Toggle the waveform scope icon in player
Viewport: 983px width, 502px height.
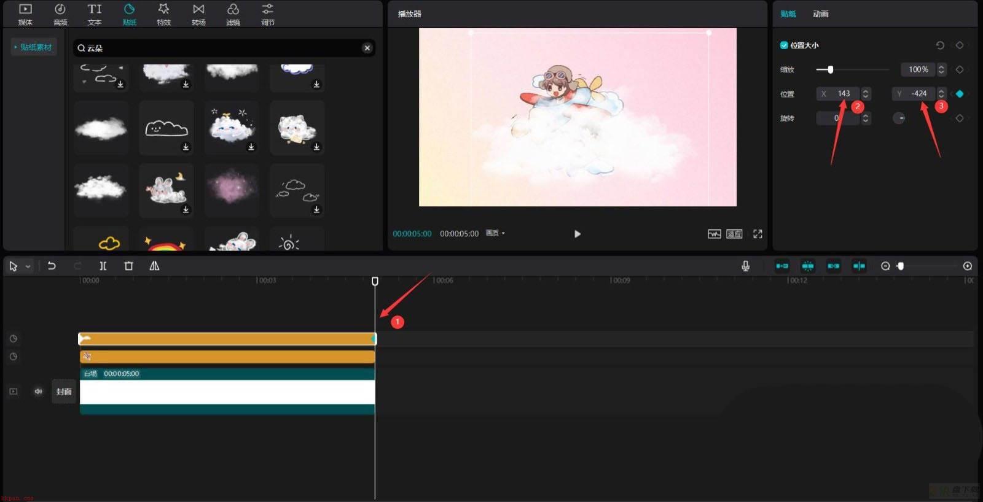click(x=714, y=234)
